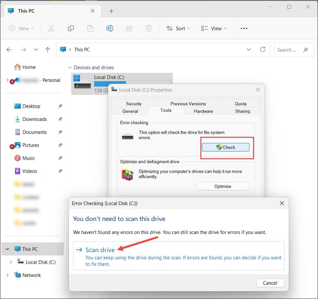Viewport: 318px width, 299px height.
Task: Click the Check button for error checking
Action: 225,147
